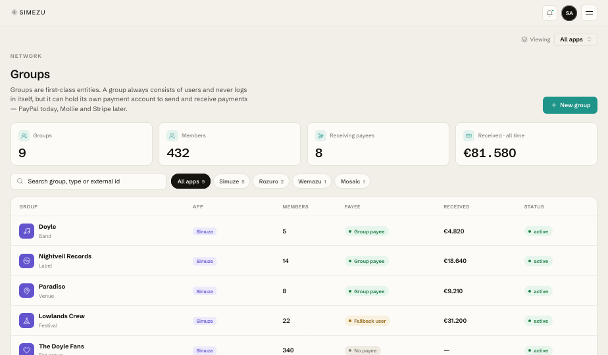Filter groups by Wemazu app
The image size is (608, 355).
pyautogui.click(x=312, y=181)
